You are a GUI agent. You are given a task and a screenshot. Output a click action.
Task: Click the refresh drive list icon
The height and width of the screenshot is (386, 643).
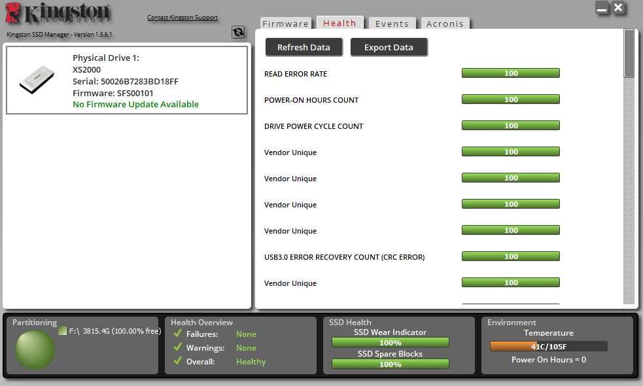(238, 31)
